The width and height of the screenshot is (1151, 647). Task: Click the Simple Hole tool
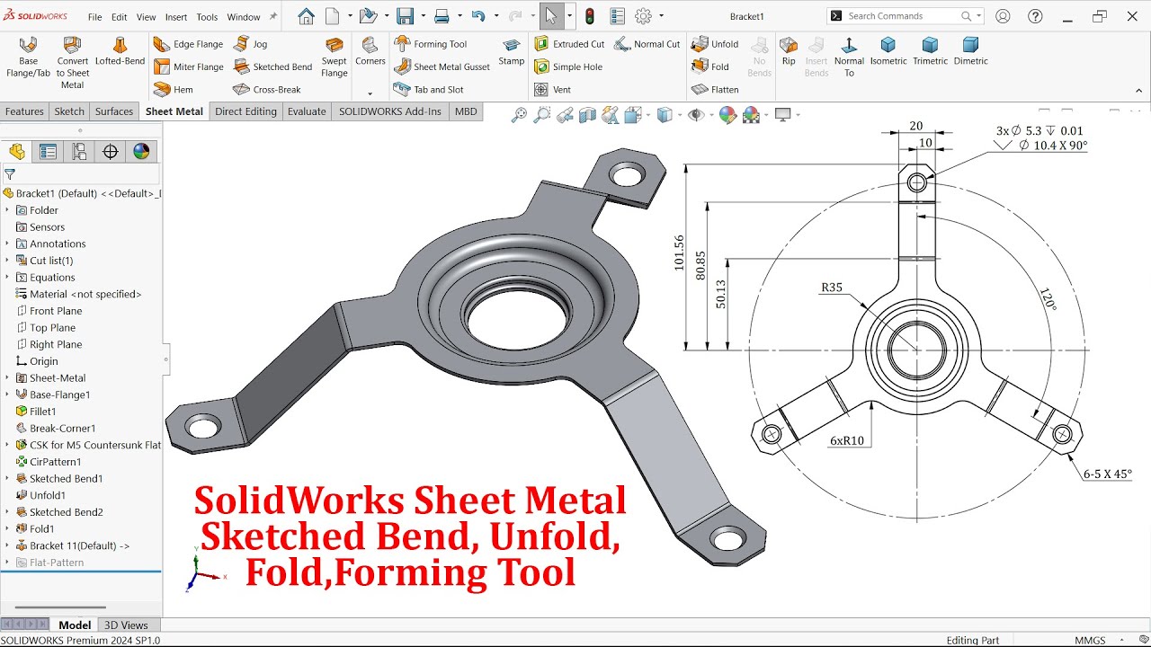pyautogui.click(x=567, y=66)
